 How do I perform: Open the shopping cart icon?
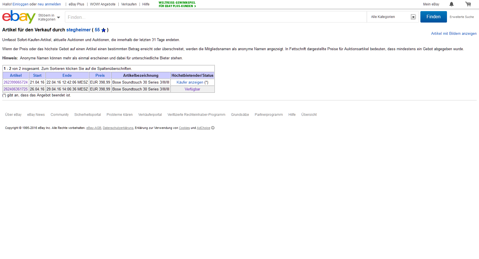point(468,4)
